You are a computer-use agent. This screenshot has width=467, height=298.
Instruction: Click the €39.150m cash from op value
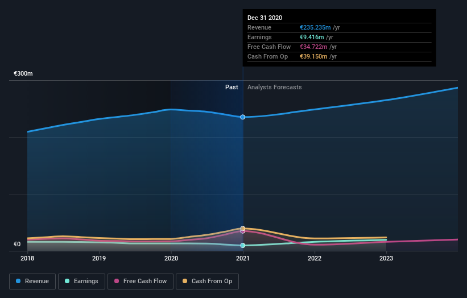313,56
